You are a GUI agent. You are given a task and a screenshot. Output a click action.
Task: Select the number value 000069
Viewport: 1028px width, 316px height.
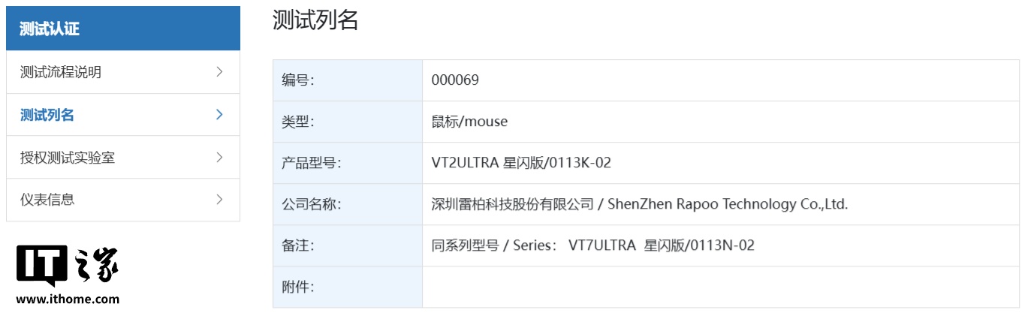[x=455, y=80]
